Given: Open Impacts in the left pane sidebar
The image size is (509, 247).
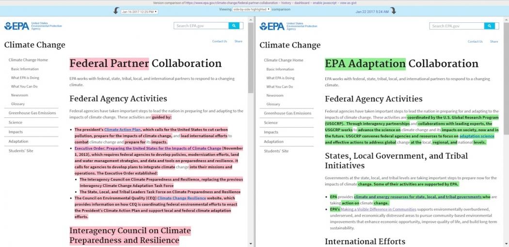Looking at the screenshot, I should (16, 132).
